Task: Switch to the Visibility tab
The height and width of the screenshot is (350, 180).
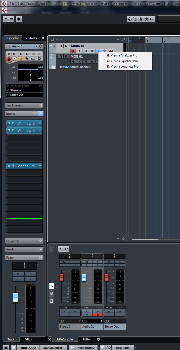Action: tap(31, 38)
